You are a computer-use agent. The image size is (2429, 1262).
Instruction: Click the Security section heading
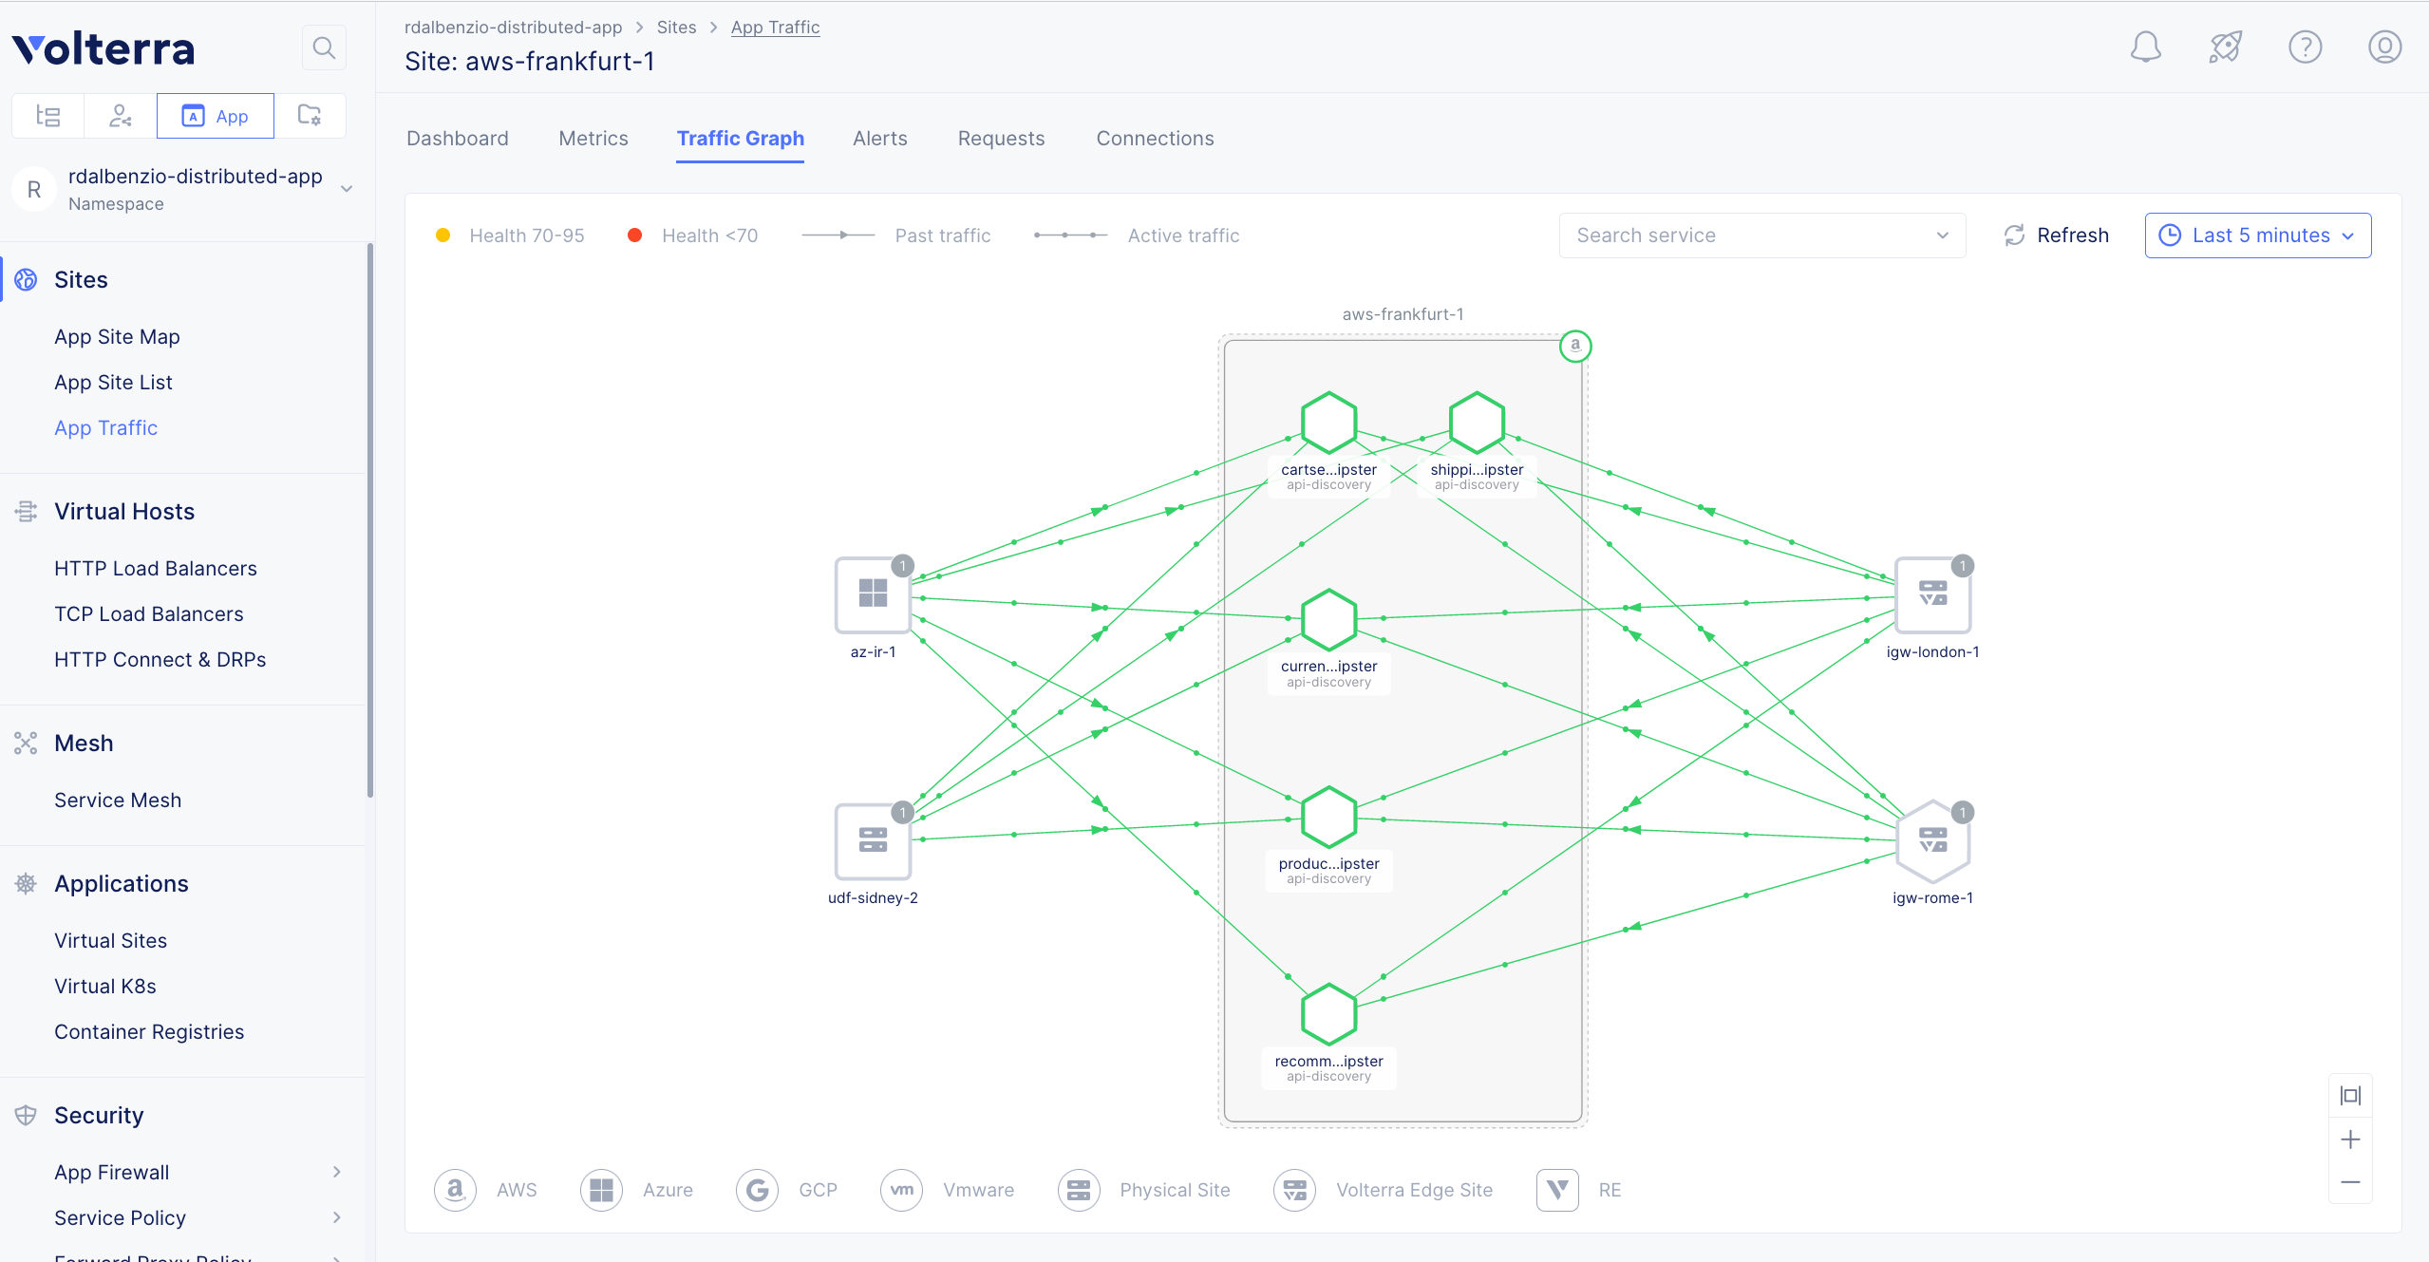[x=99, y=1116]
